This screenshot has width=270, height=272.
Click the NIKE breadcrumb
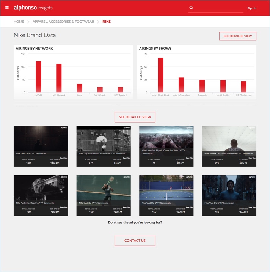[x=107, y=22]
